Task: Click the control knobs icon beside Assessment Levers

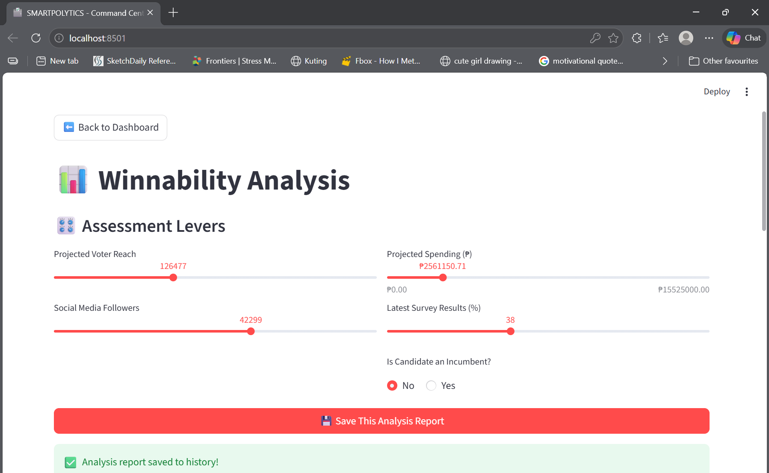Action: pyautogui.click(x=66, y=225)
